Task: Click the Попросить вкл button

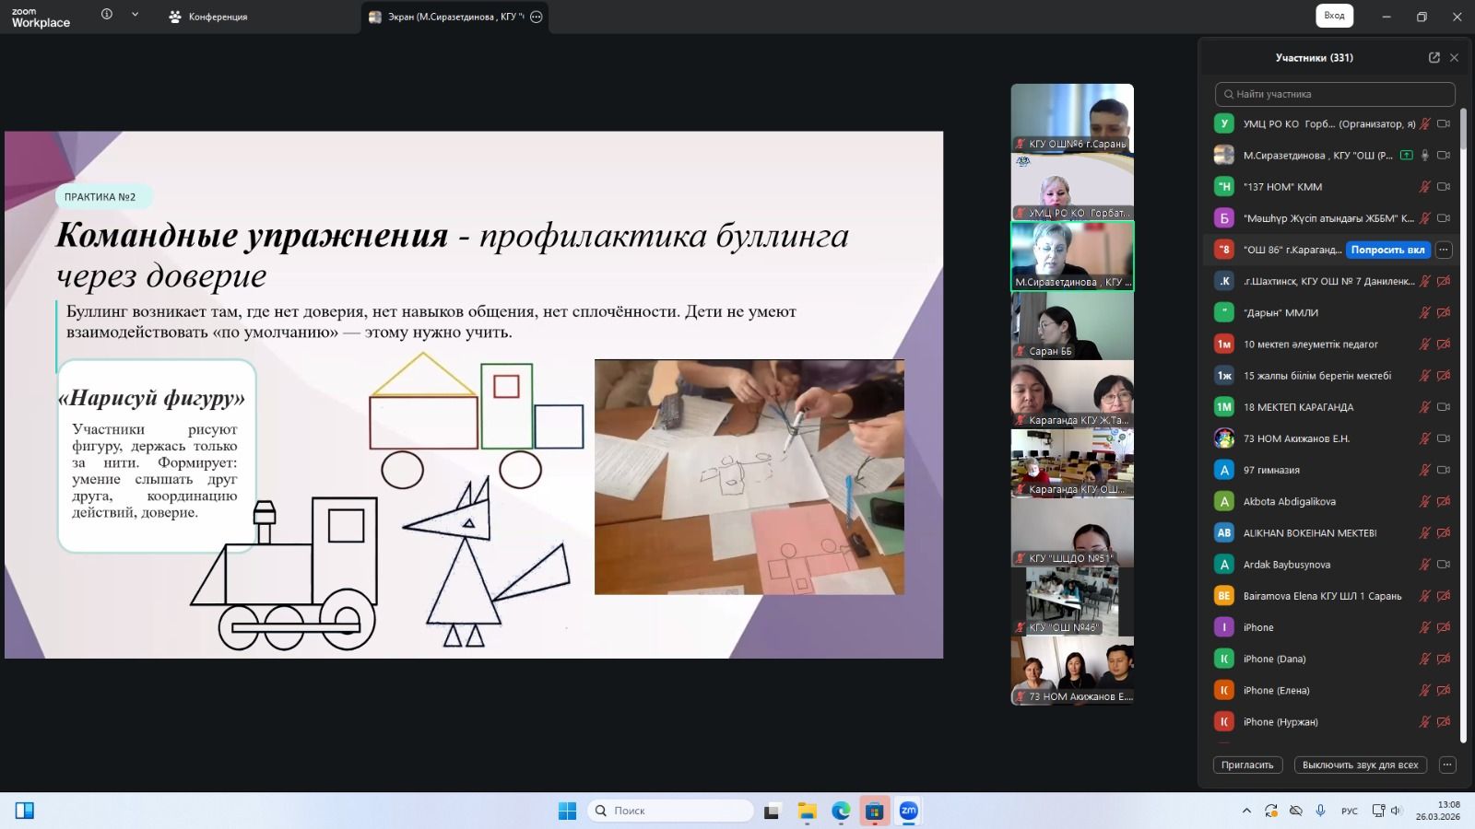Action: pos(1387,250)
